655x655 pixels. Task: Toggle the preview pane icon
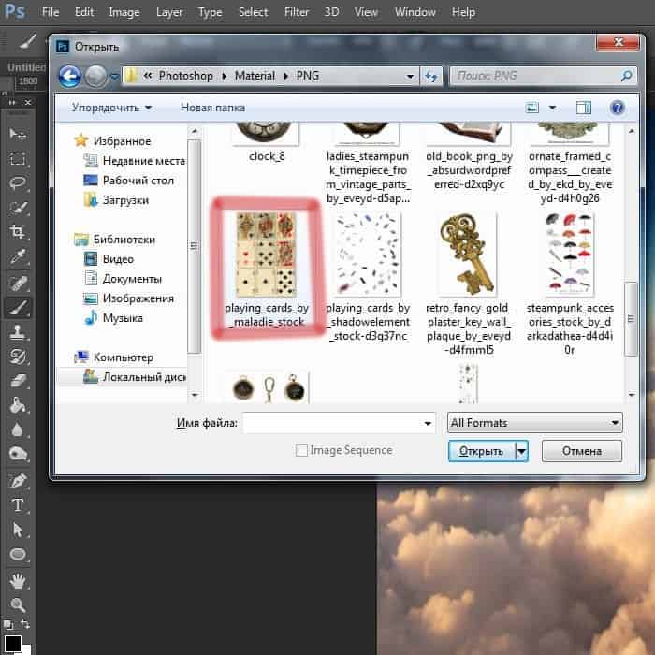pos(584,108)
